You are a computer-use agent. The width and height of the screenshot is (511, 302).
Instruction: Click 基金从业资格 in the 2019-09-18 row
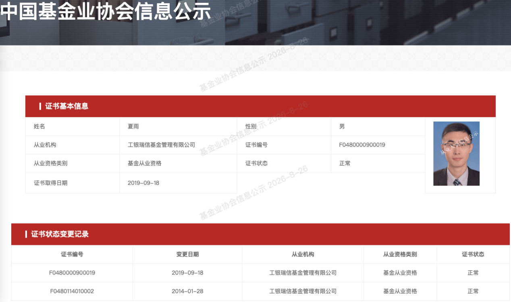tap(400, 273)
